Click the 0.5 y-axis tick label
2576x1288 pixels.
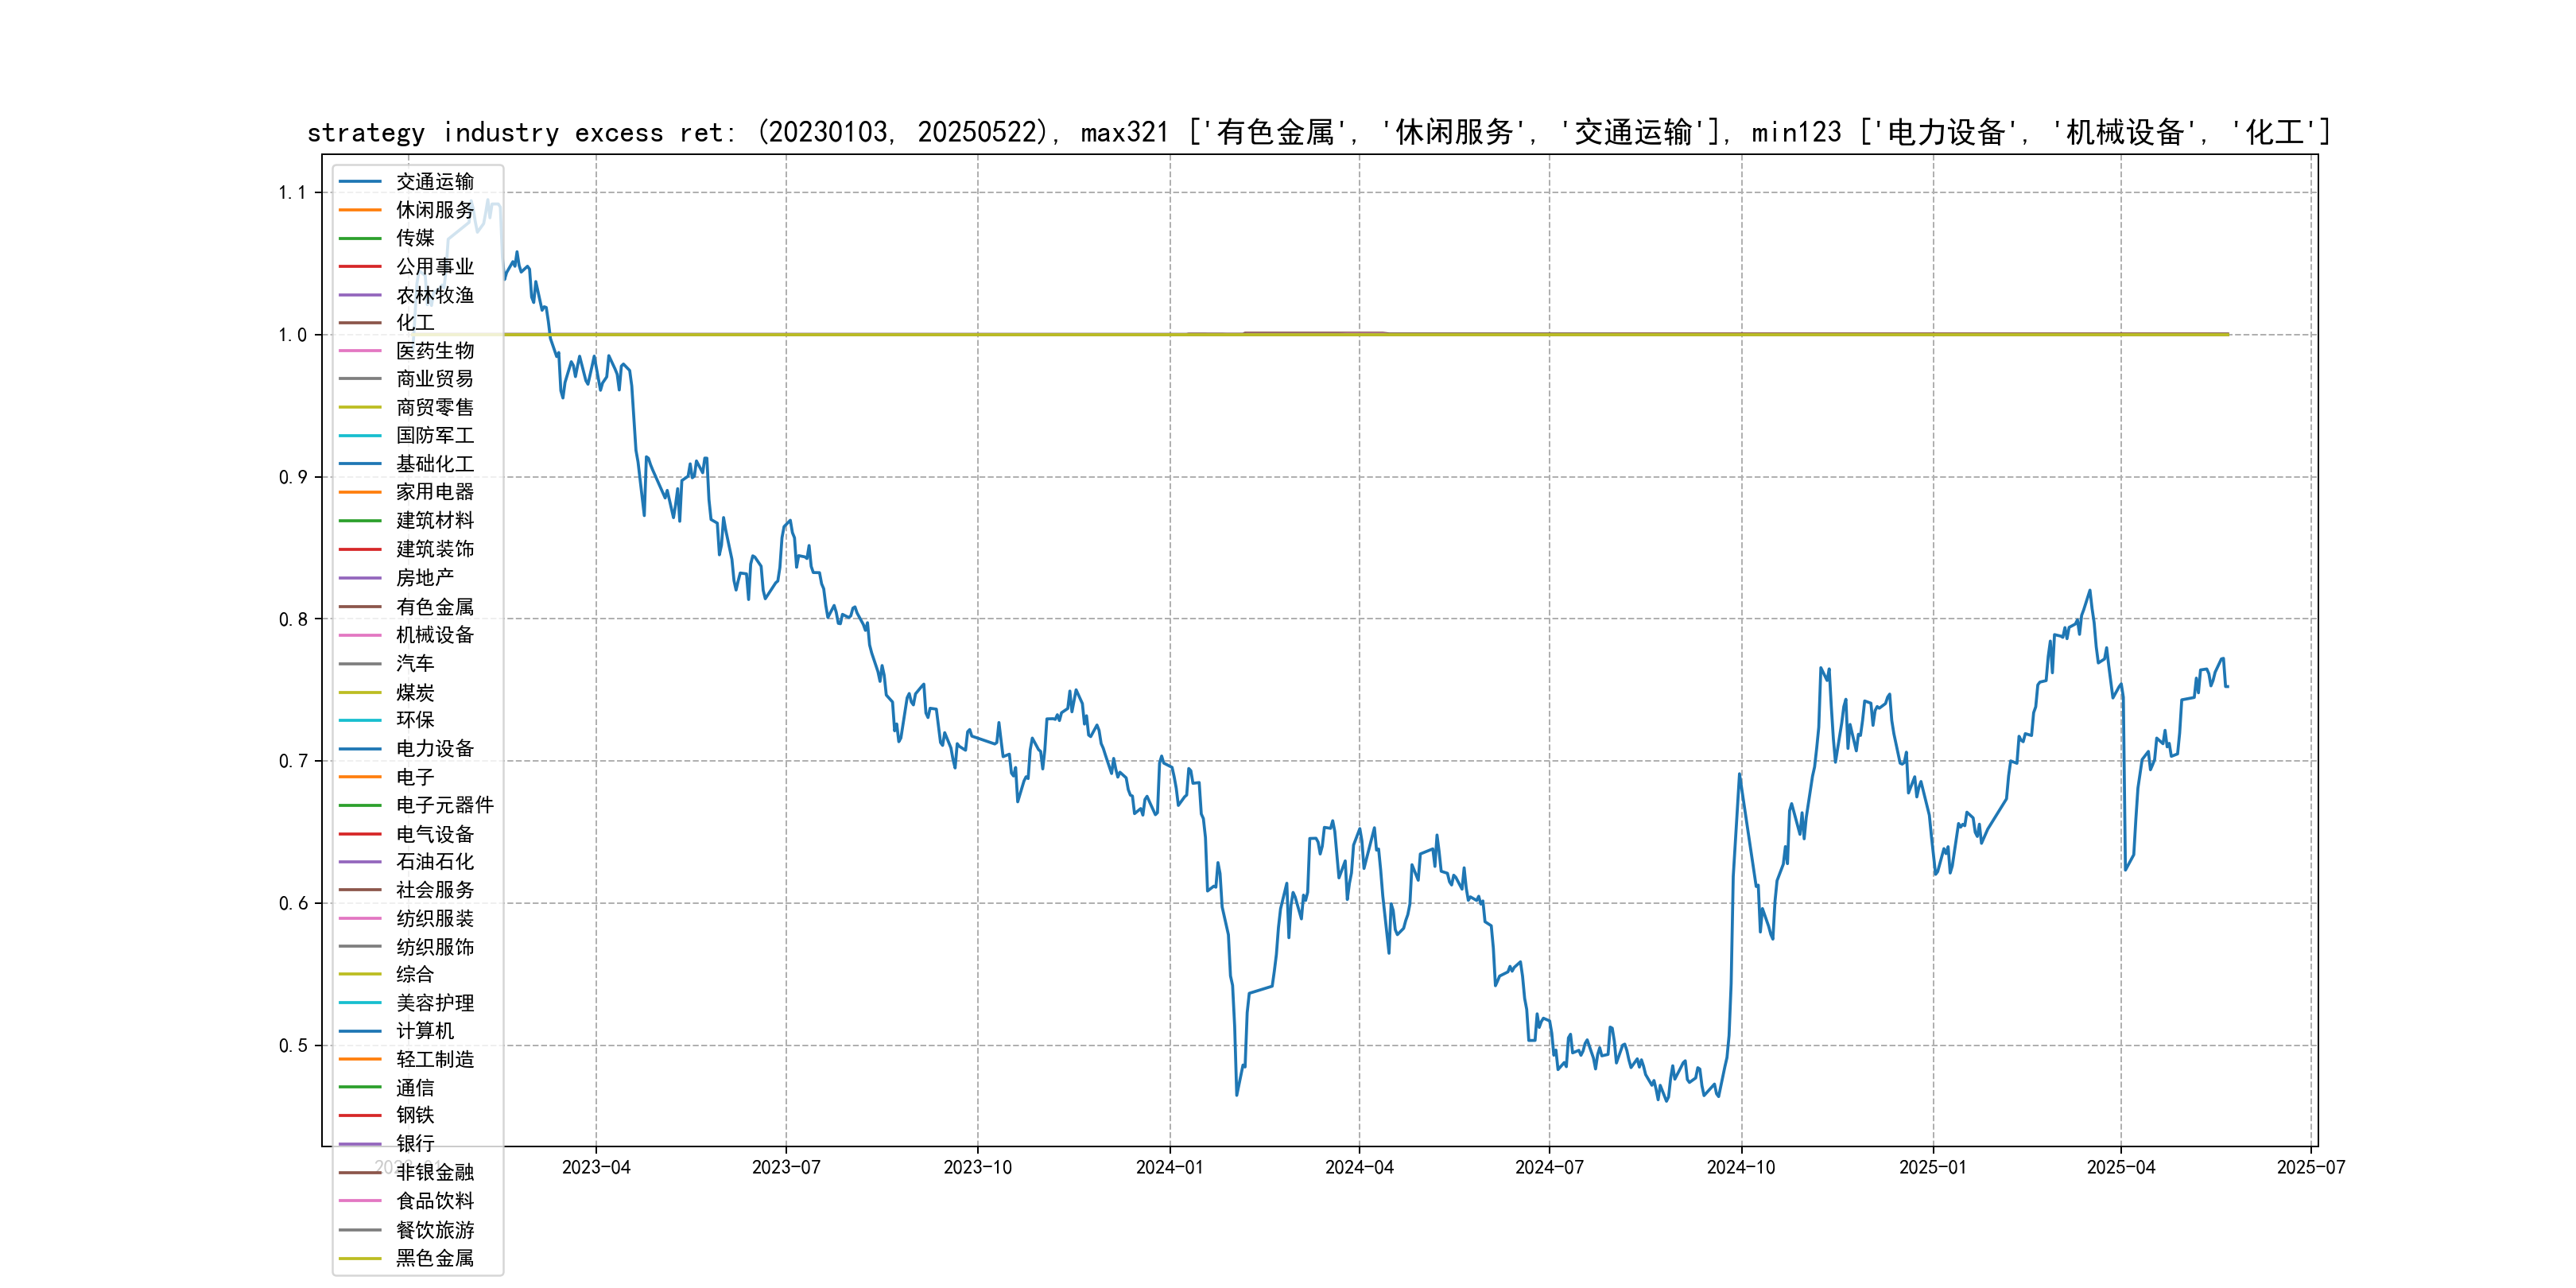click(293, 1046)
